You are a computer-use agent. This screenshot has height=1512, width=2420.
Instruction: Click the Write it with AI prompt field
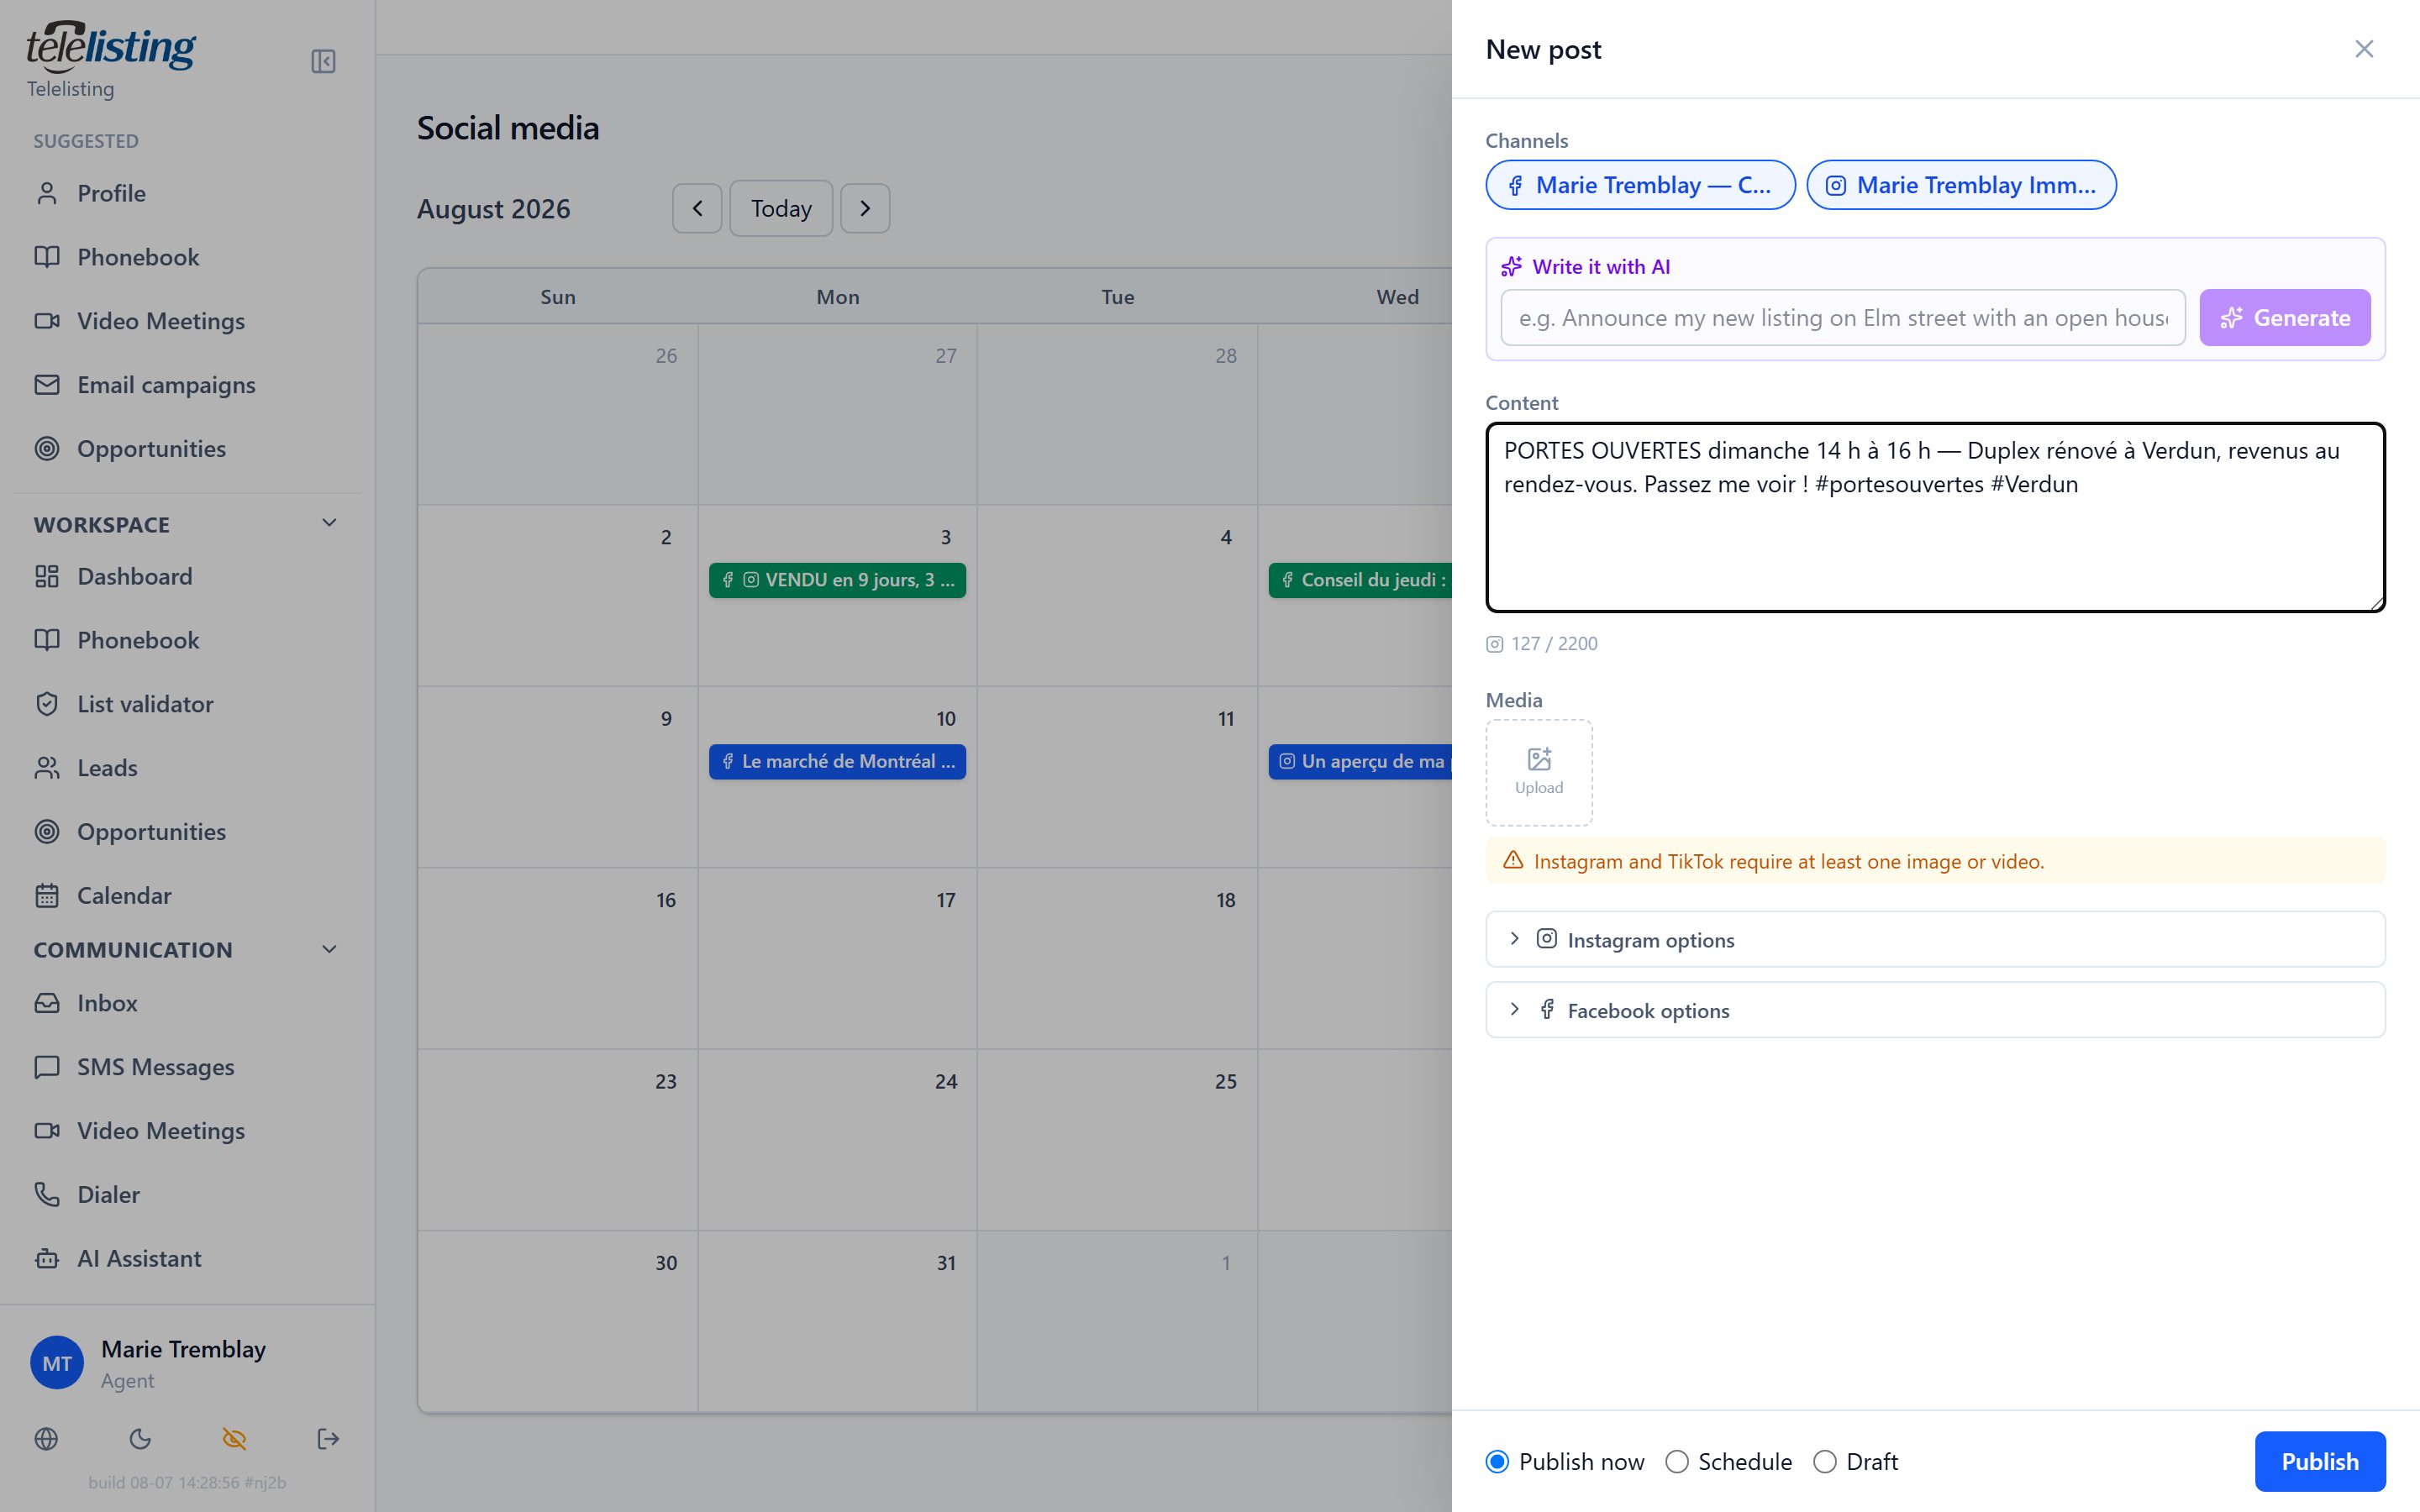pos(1843,318)
